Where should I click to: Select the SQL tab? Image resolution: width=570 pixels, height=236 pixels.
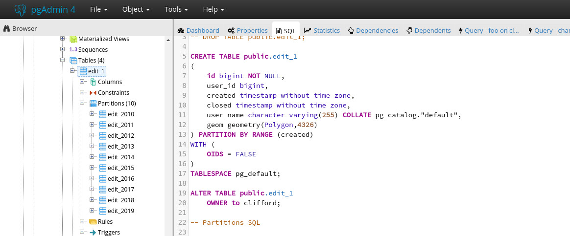click(x=285, y=30)
